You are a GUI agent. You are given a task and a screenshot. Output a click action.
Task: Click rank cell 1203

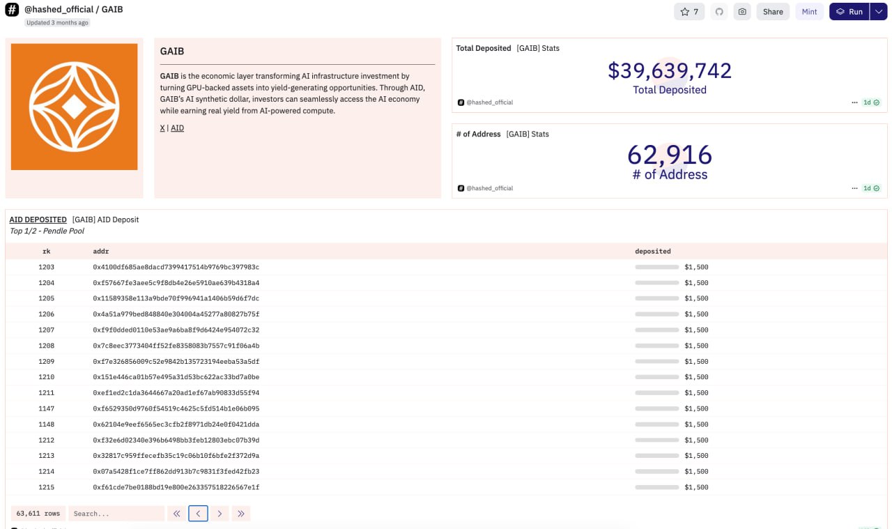[47, 267]
